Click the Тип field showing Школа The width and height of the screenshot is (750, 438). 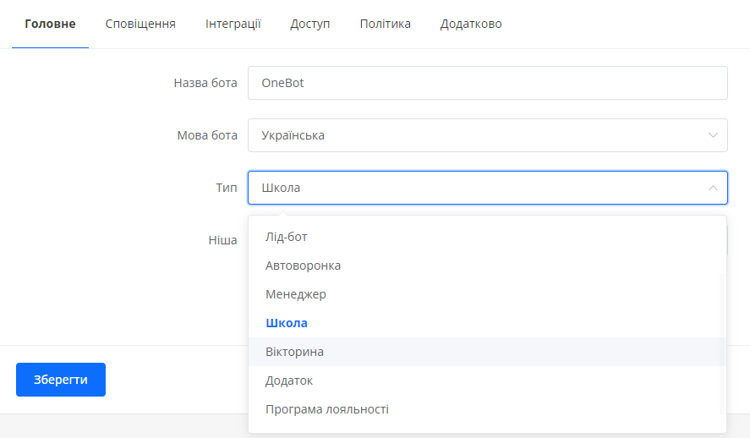pyautogui.click(x=487, y=188)
